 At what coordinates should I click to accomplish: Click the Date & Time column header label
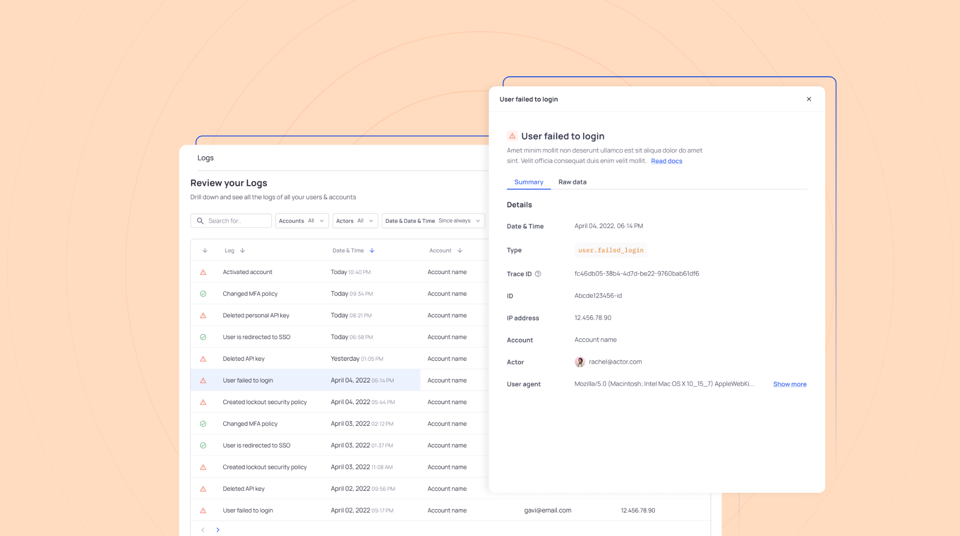tap(348, 250)
